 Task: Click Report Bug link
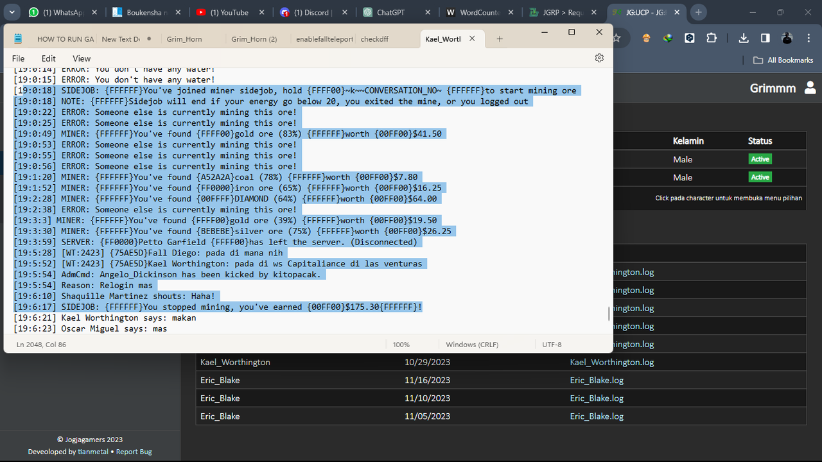134,452
